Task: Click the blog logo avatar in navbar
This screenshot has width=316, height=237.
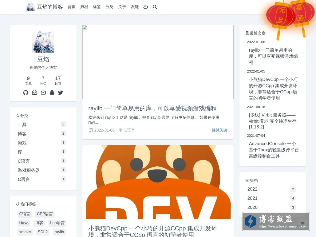Action: [x=31, y=7]
